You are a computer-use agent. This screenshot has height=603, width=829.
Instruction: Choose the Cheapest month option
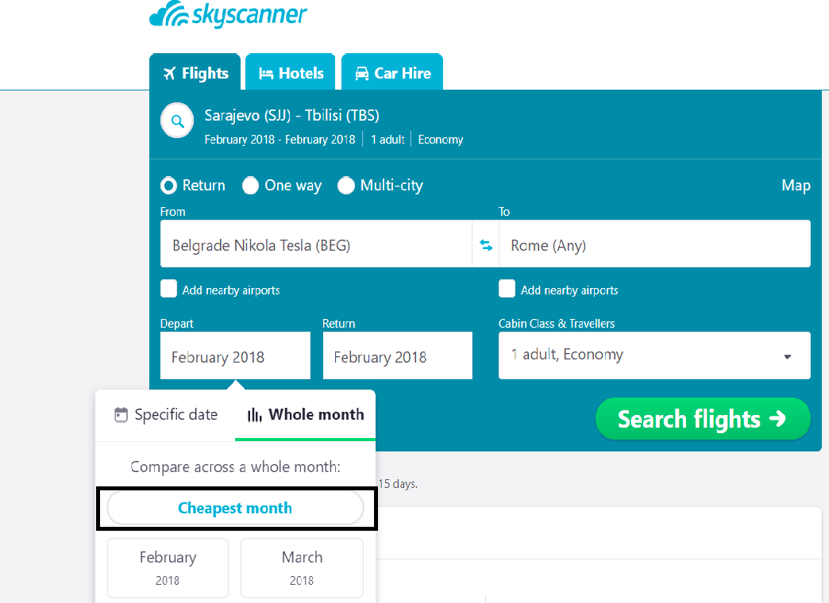point(235,508)
